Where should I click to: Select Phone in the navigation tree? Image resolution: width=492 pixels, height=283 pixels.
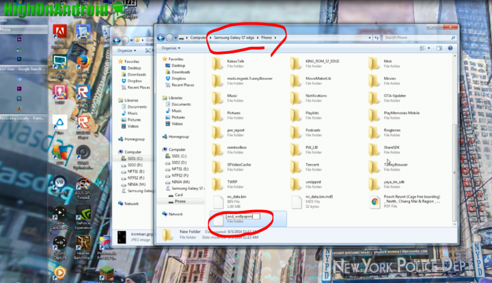pyautogui.click(x=180, y=201)
